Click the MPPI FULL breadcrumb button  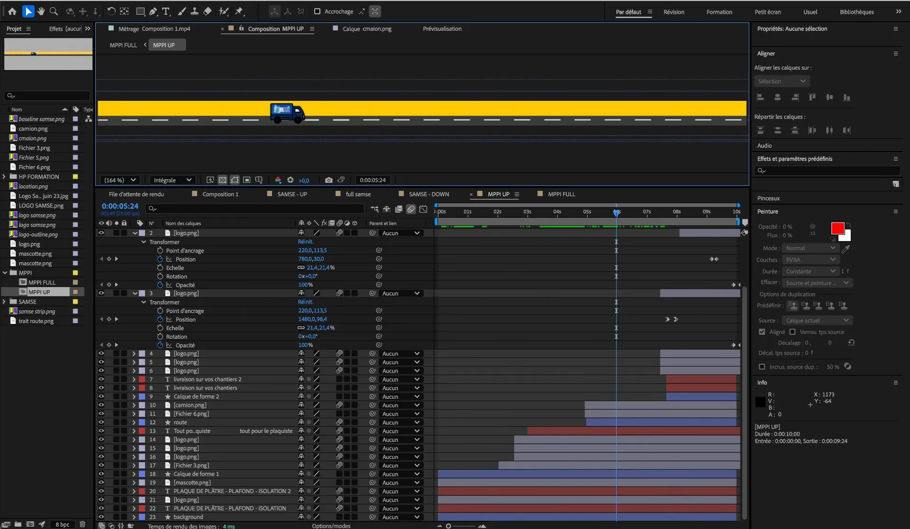point(123,45)
